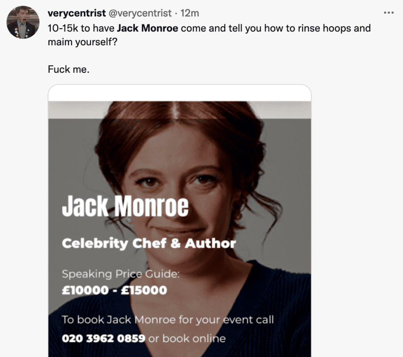Click the 'Speaking Price Guide:' label

point(121,274)
